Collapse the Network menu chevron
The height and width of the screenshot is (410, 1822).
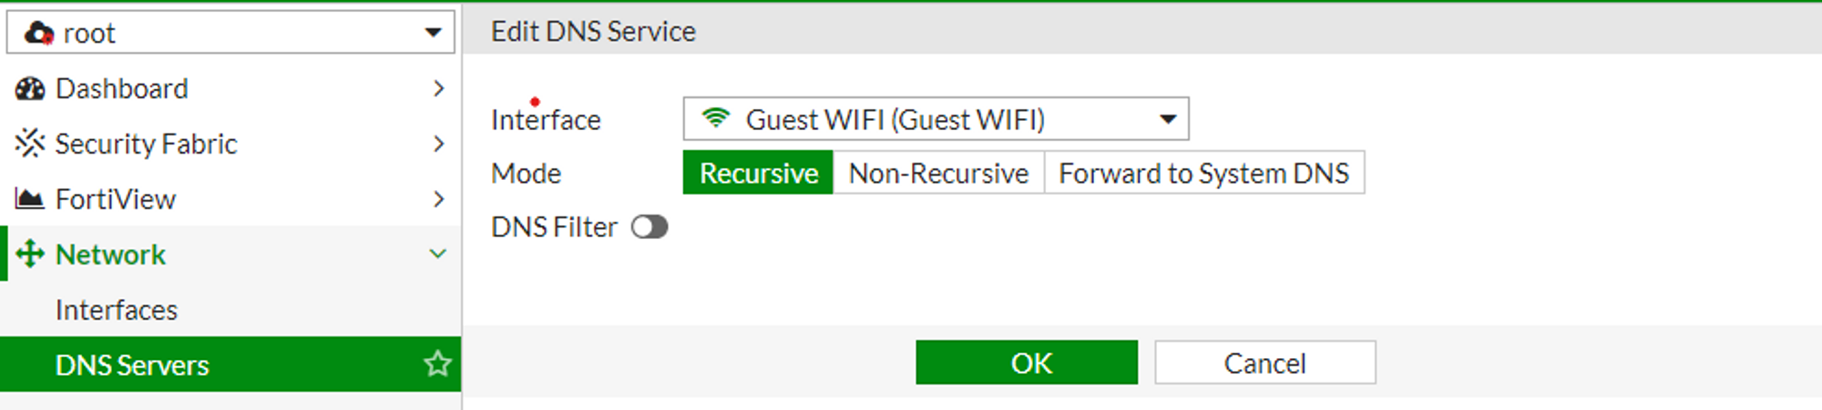[438, 255]
